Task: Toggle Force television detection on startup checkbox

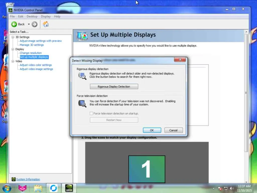Action: 91,113
